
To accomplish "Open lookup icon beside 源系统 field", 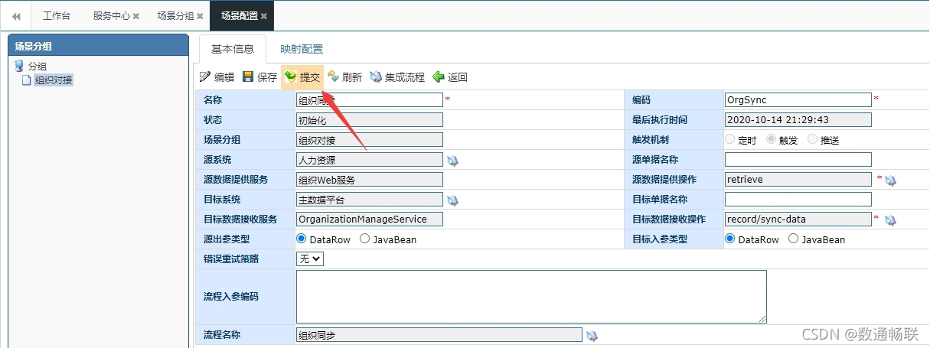I will coord(452,161).
